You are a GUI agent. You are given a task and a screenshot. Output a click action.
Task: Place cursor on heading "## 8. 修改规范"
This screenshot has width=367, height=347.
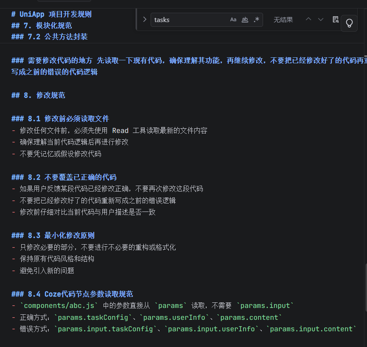(38, 96)
